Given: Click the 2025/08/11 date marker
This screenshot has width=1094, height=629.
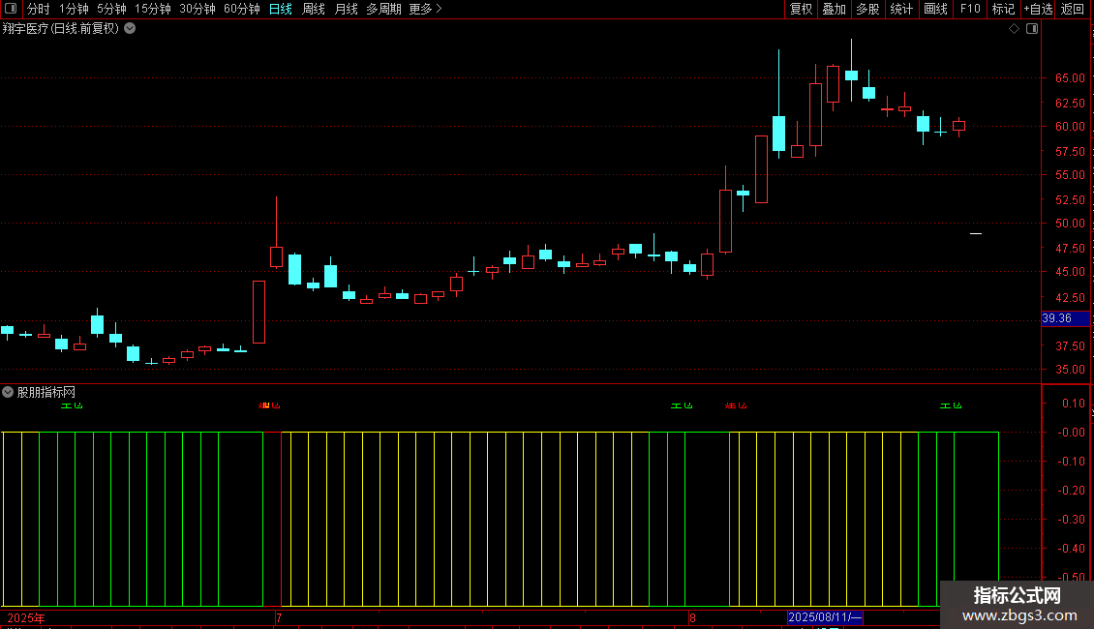Looking at the screenshot, I should (825, 617).
